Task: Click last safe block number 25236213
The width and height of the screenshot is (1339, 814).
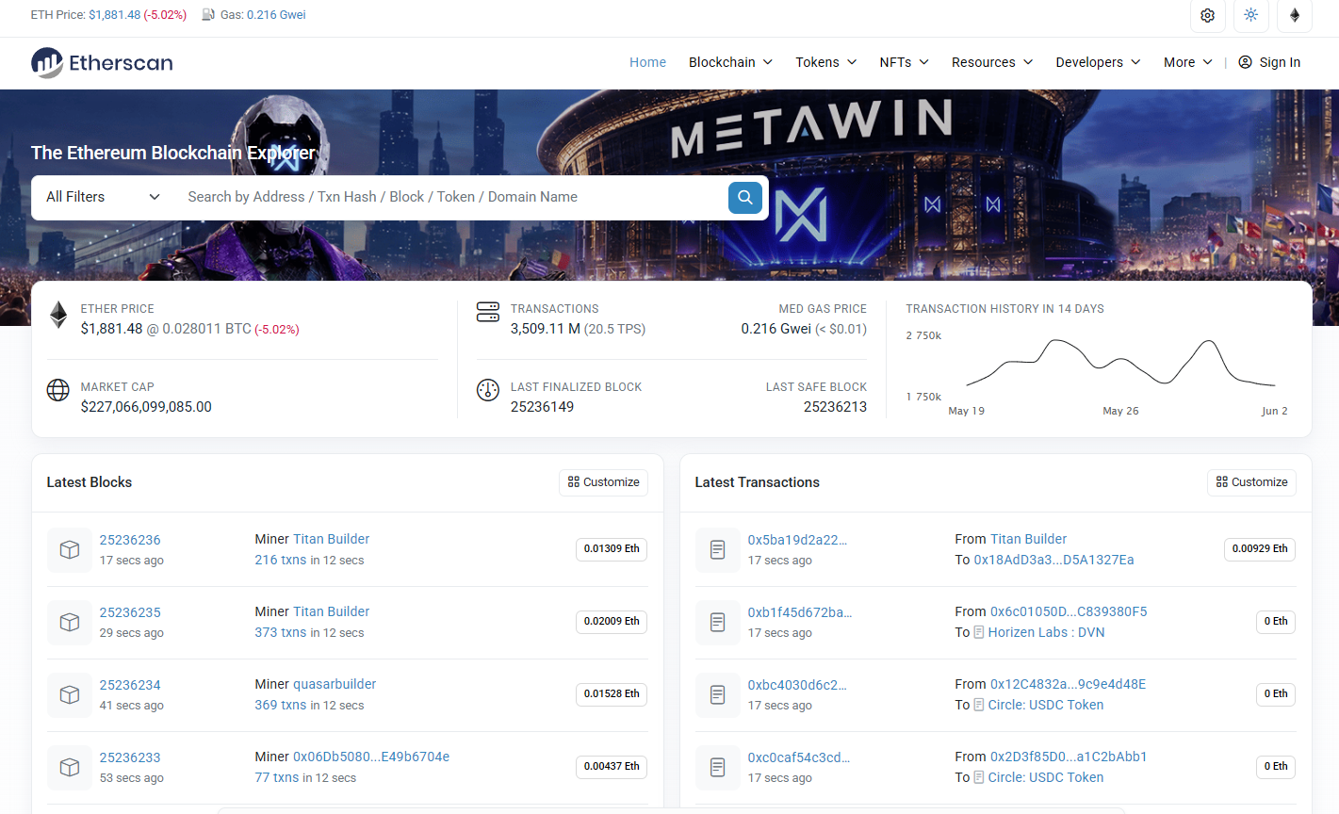Action: tap(835, 407)
